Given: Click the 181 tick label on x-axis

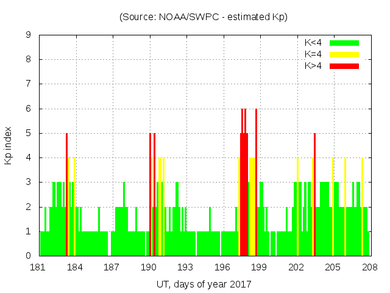Looking at the screenshot, I should (38, 267).
